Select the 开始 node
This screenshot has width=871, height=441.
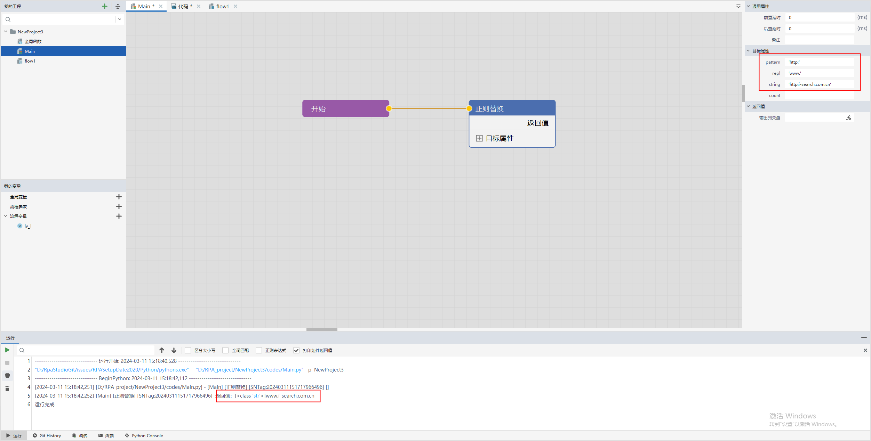tap(345, 108)
